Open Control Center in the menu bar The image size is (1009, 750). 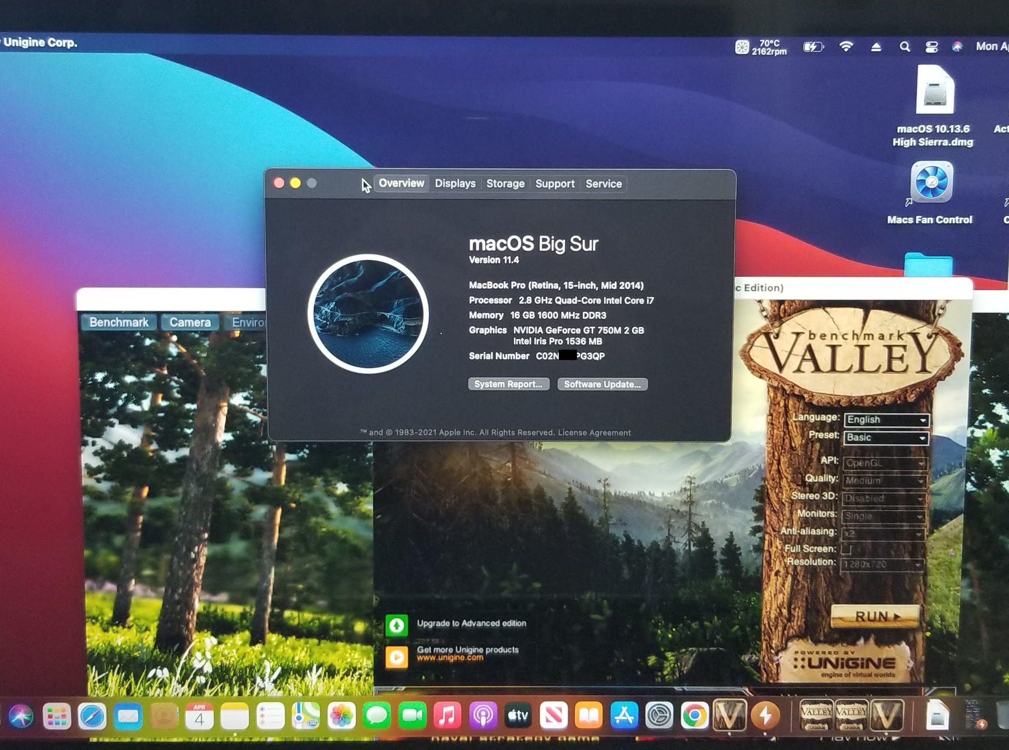[931, 47]
